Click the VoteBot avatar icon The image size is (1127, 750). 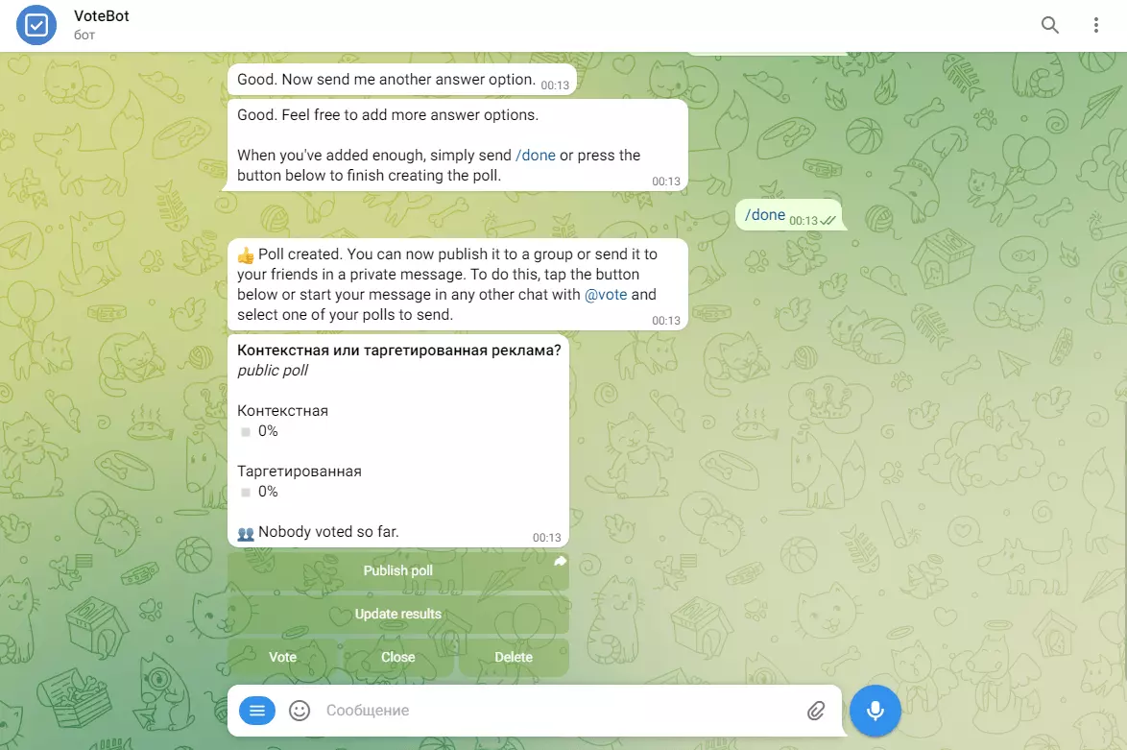point(36,25)
